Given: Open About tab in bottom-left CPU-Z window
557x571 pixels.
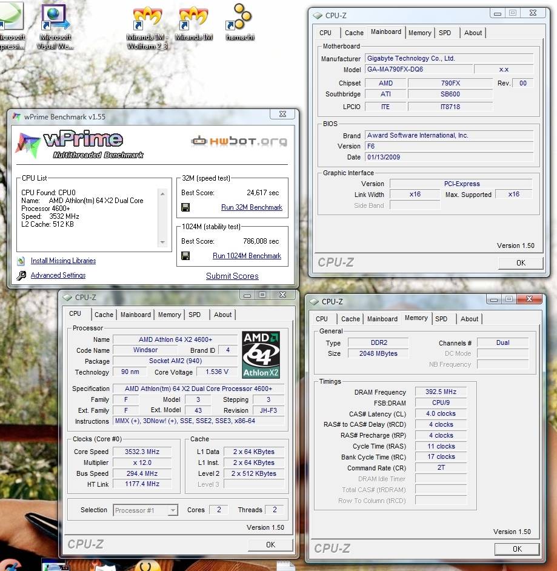Looking at the screenshot, I should coord(222,315).
